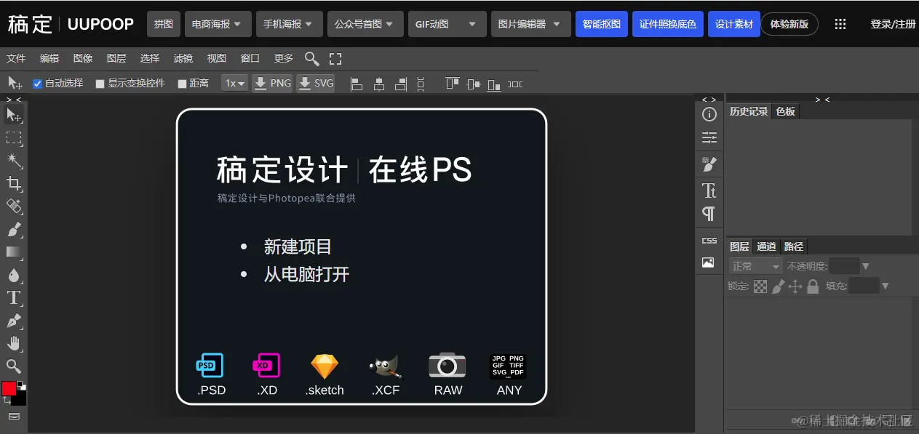Open the info panel icon
The image size is (919, 434).
click(x=709, y=114)
